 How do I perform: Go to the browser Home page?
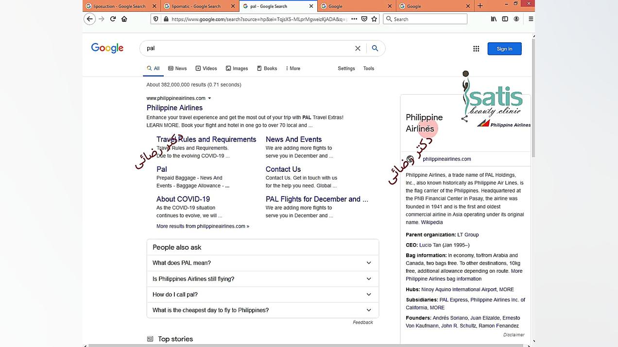click(x=124, y=19)
